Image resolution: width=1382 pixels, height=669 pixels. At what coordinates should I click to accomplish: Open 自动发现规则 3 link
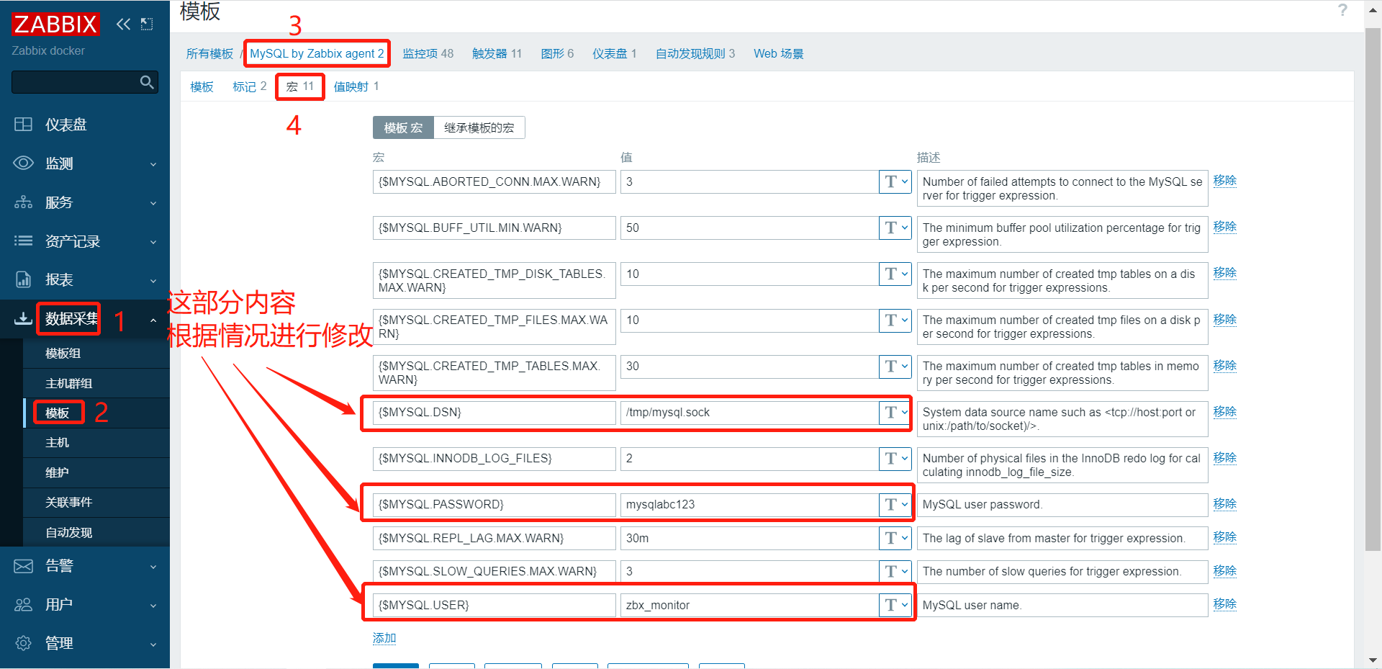[x=695, y=54]
